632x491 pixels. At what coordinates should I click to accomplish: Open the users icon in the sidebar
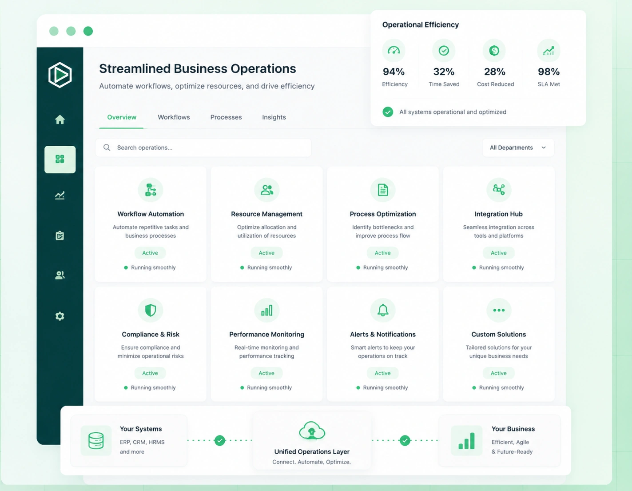click(x=60, y=275)
